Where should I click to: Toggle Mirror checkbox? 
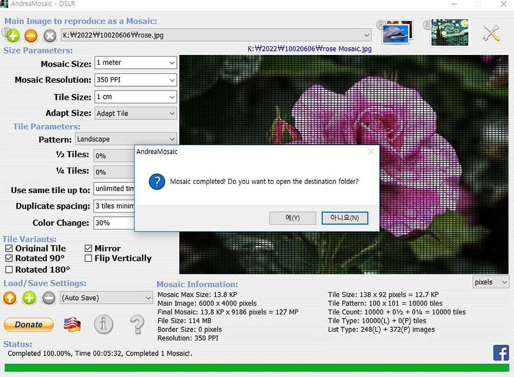click(x=88, y=248)
